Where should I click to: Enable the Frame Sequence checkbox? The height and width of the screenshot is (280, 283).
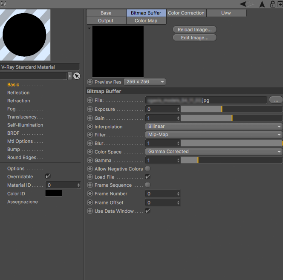[x=147, y=185]
